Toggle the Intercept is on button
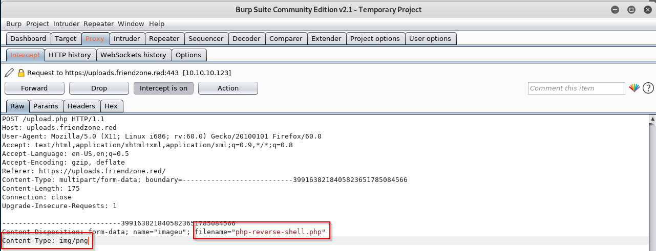 tap(163, 88)
